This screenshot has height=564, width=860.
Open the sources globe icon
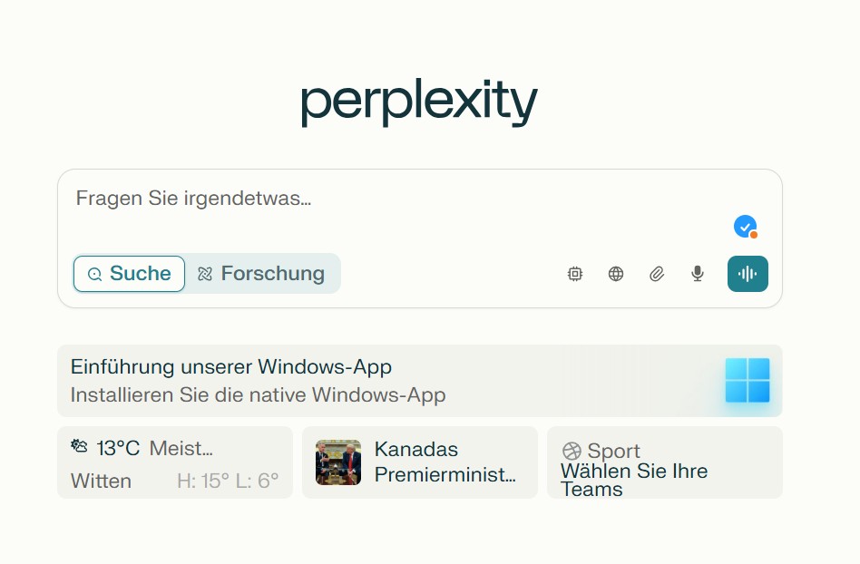click(x=616, y=274)
